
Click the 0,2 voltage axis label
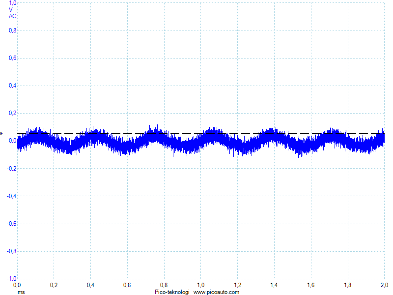click(13, 113)
